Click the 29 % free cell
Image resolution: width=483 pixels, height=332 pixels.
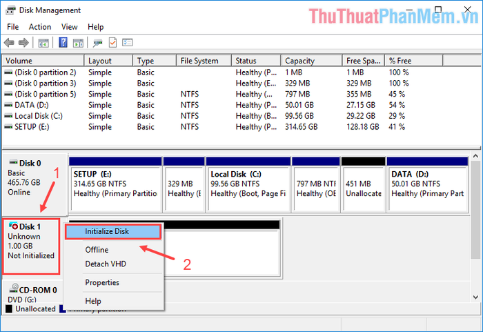(x=397, y=116)
